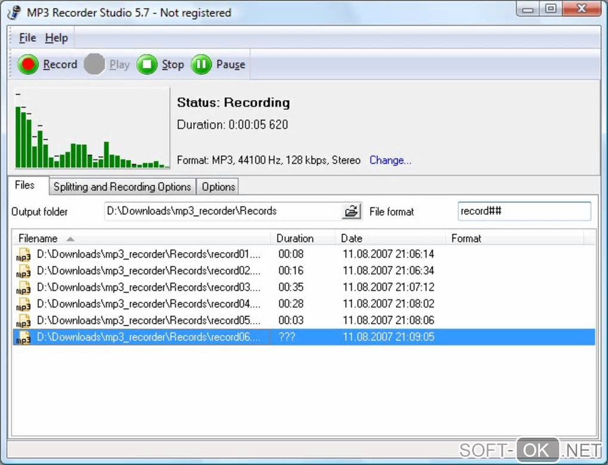Click the Record button label

pyautogui.click(x=60, y=64)
